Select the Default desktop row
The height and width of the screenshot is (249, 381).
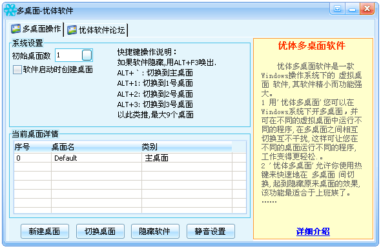click(x=130, y=158)
